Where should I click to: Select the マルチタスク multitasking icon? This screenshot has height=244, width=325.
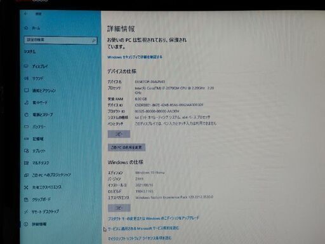[26, 163]
